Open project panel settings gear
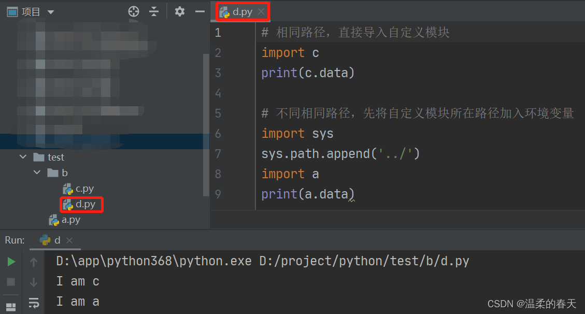The height and width of the screenshot is (314, 585). tap(180, 11)
